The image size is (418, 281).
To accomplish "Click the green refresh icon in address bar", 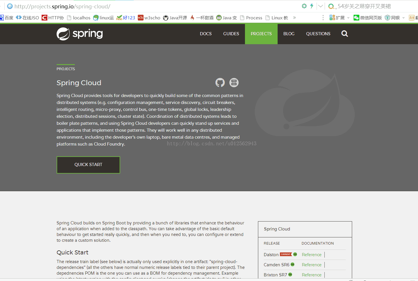I will click(x=304, y=6).
